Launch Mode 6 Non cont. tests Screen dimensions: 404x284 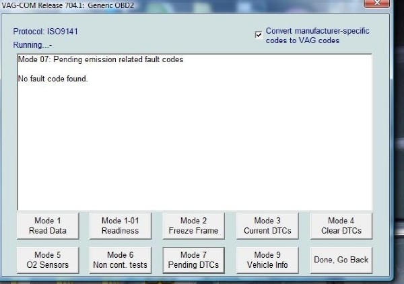(121, 260)
